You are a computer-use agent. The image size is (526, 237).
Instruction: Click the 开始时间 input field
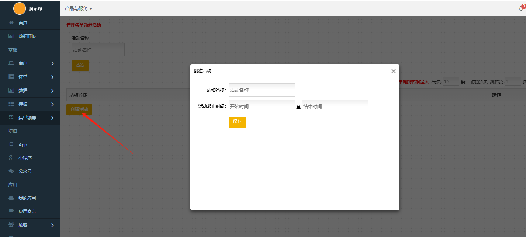(262, 107)
